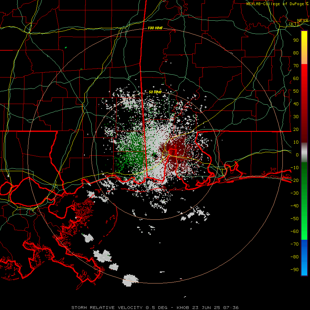The width and height of the screenshot is (310, 310).
Task: Click the -40 scale label
Action: 294,206
